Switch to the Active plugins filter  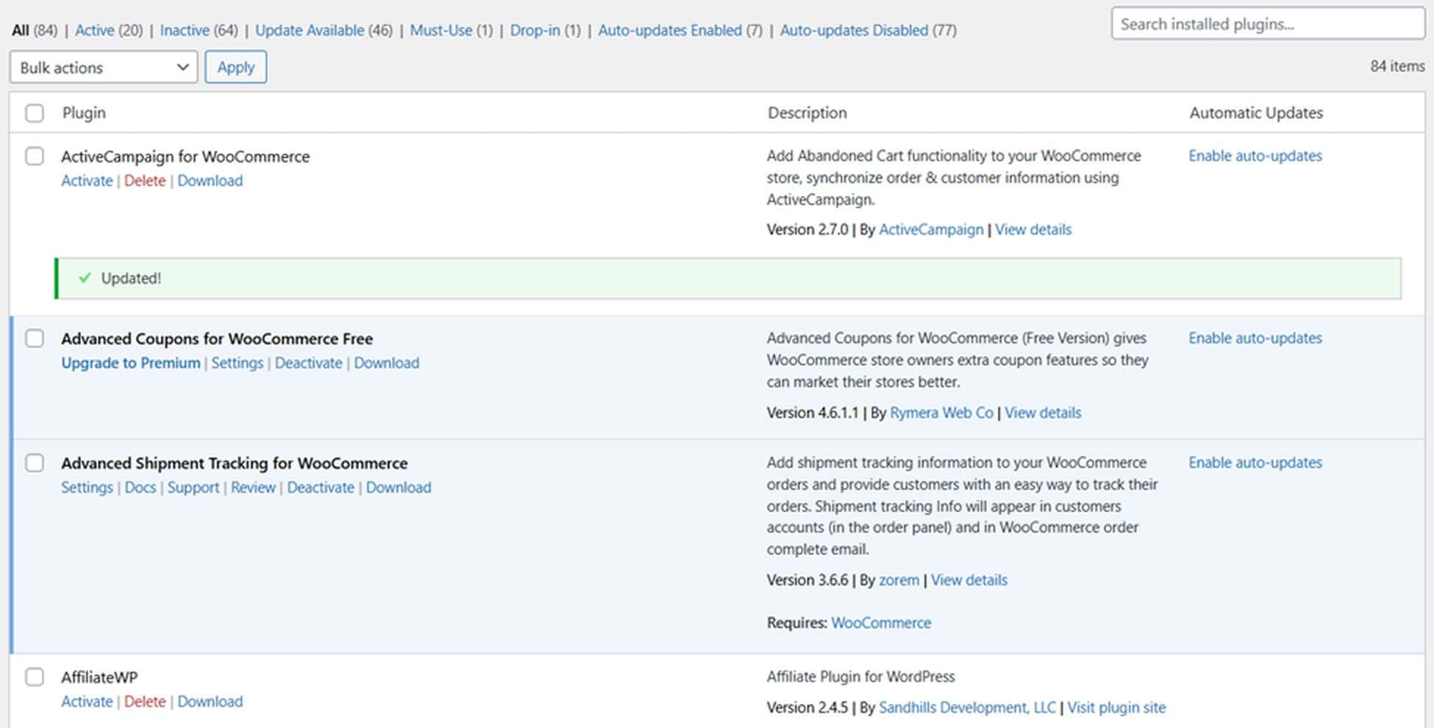(95, 30)
